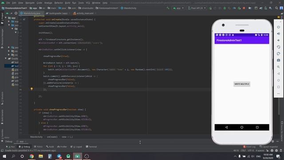
Task: Open the Run tool window tab
Action: pyautogui.click(x=11, y=147)
